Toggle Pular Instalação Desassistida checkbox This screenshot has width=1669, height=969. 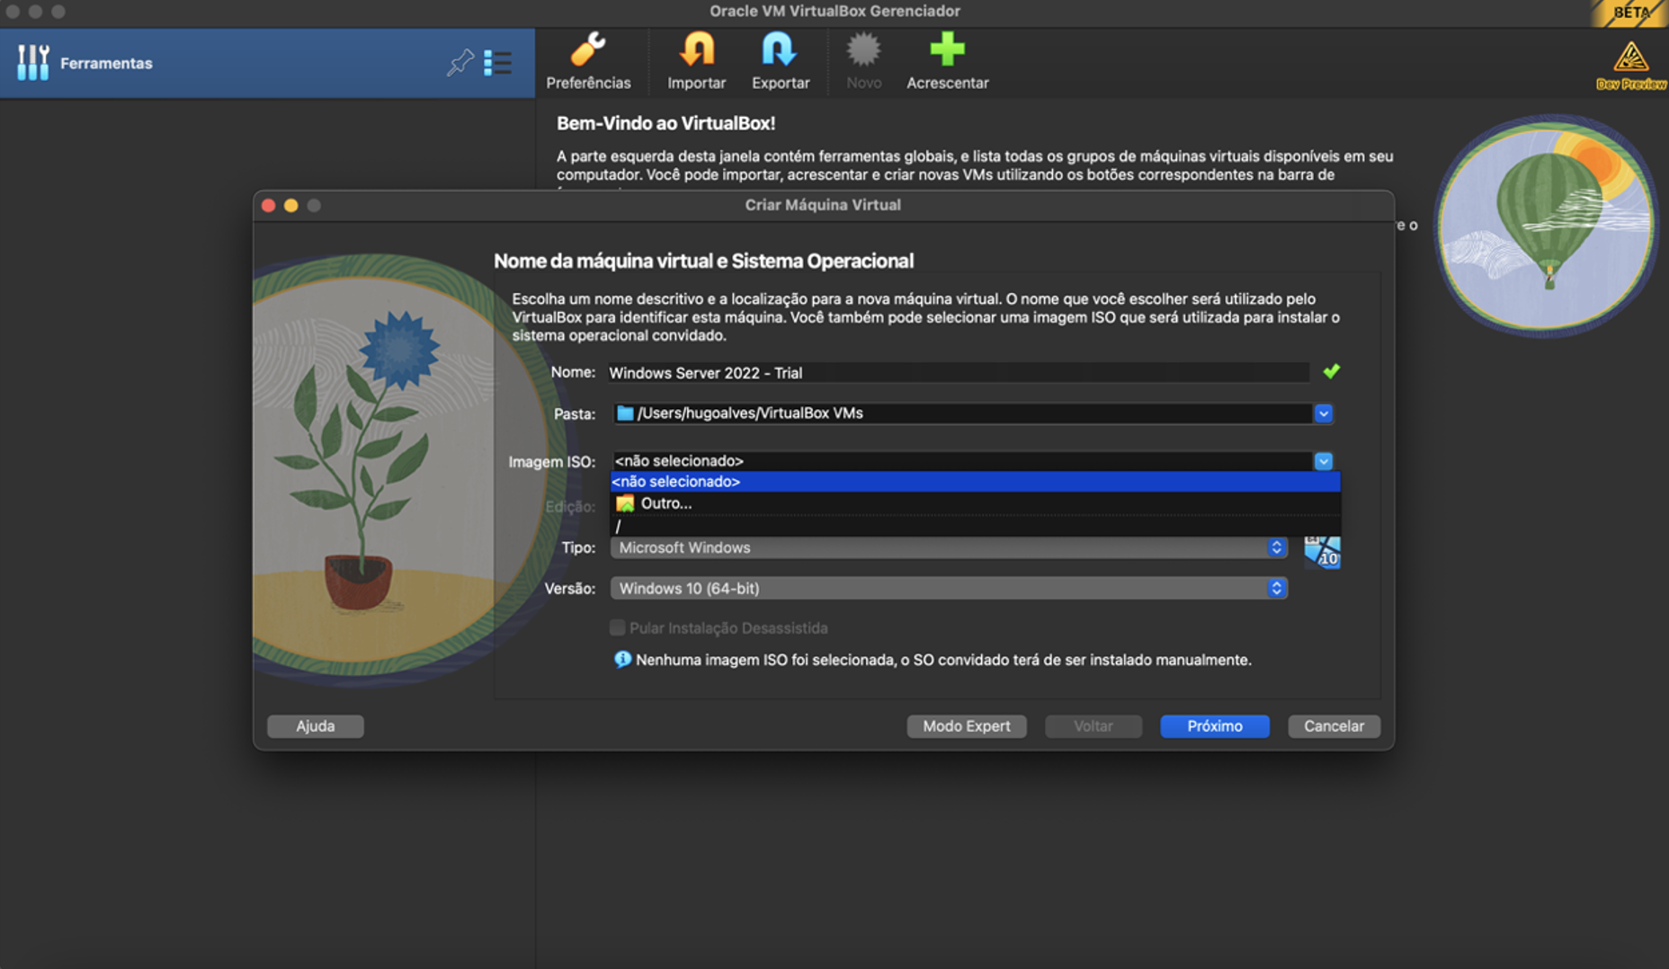click(x=617, y=627)
